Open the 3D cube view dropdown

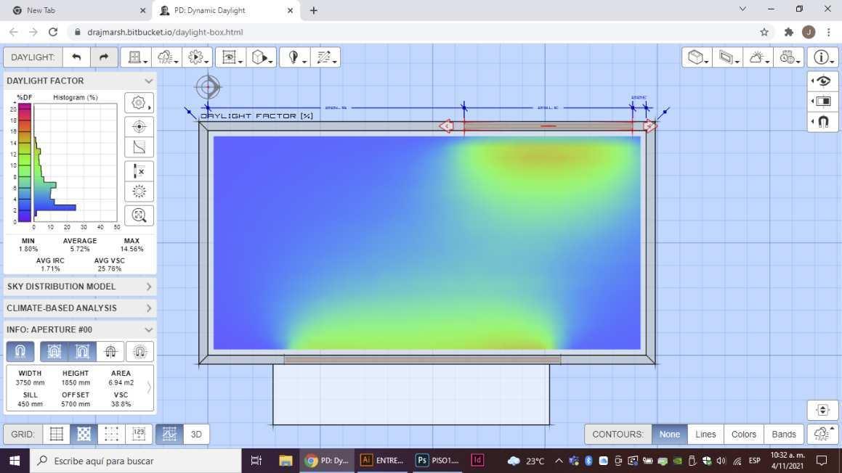coord(262,57)
